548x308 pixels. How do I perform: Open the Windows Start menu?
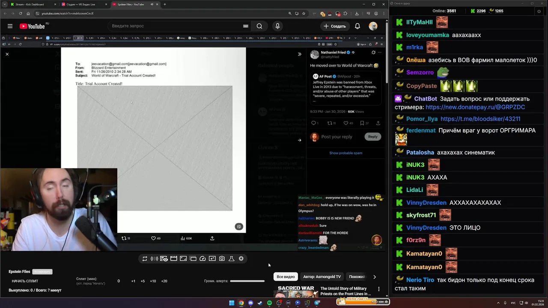[232, 303]
